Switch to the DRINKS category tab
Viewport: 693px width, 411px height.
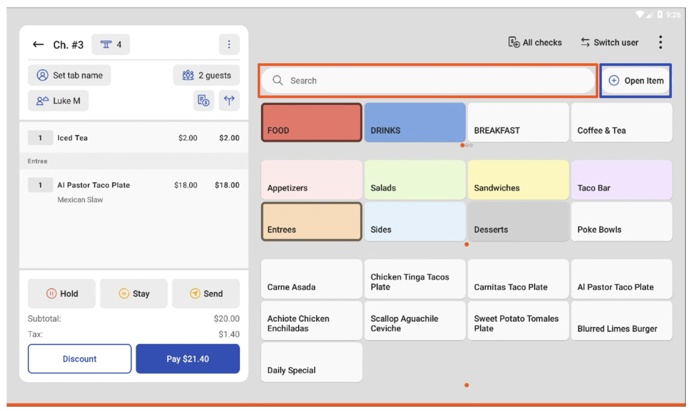click(415, 122)
